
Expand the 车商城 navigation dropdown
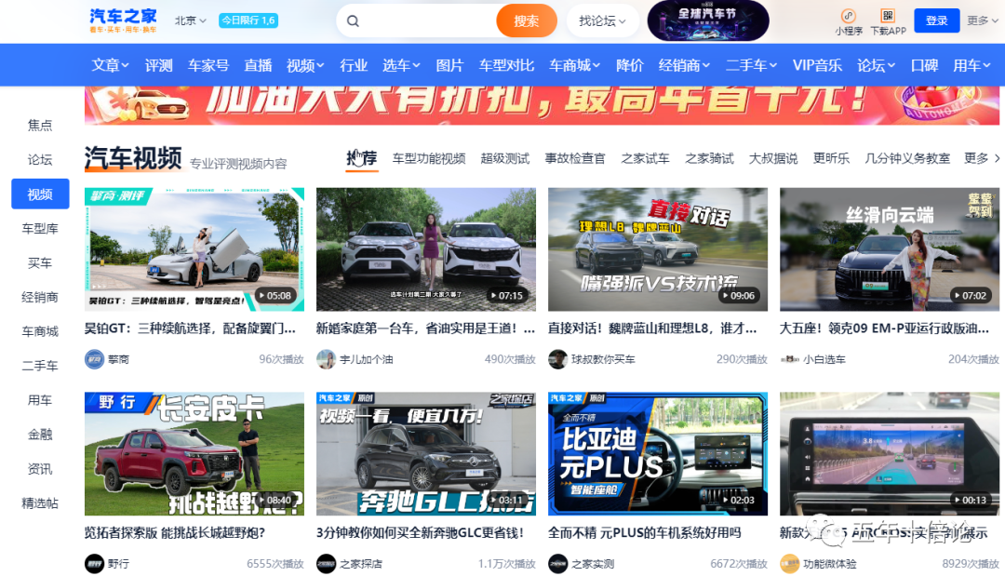click(574, 65)
